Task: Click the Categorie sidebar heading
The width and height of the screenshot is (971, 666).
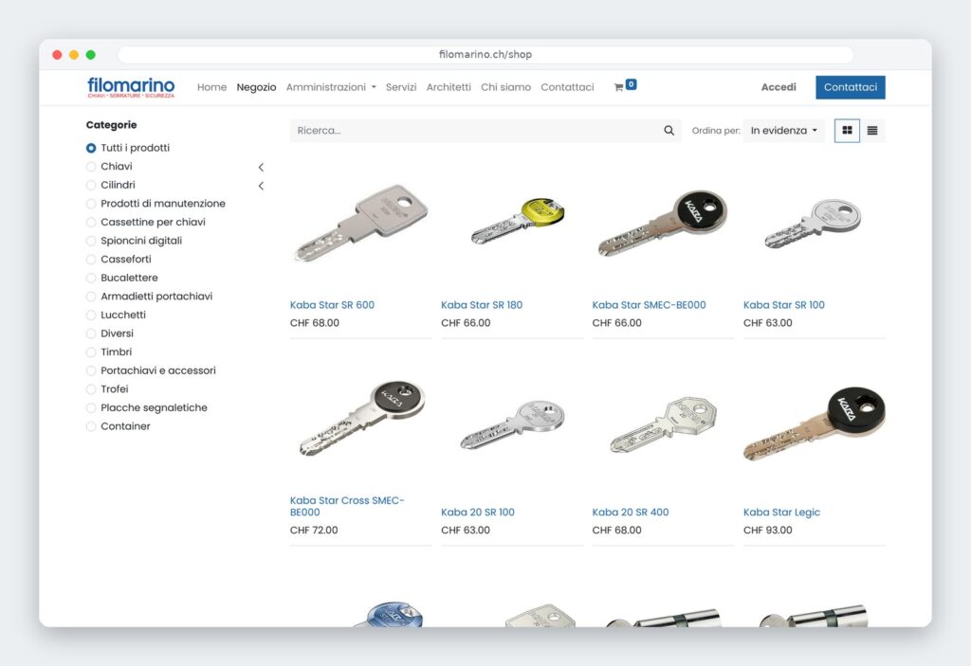Action: click(x=112, y=125)
